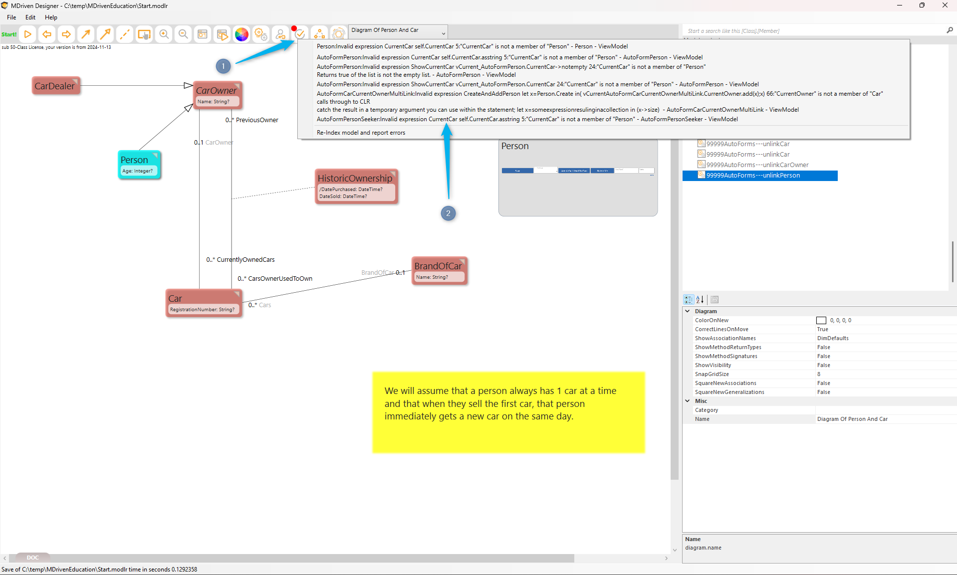Click the ColorOnNew color swatch

tap(821, 321)
